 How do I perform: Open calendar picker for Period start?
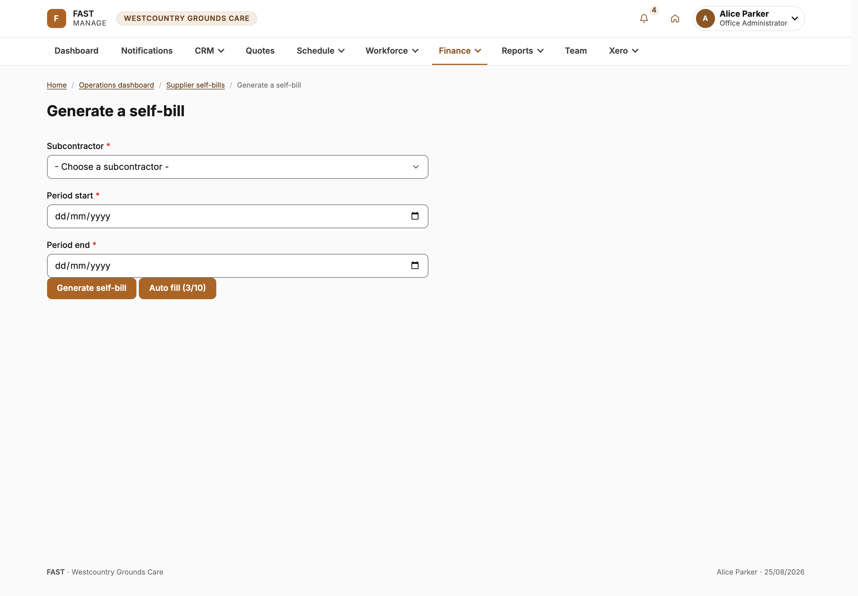point(415,216)
